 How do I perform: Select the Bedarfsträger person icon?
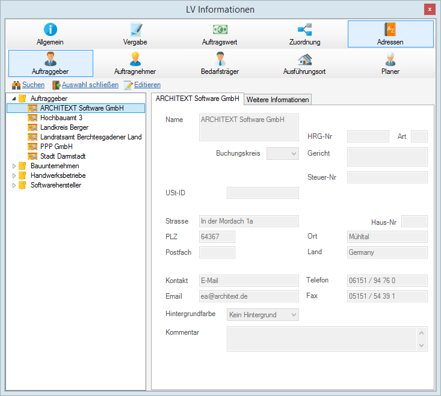220,59
